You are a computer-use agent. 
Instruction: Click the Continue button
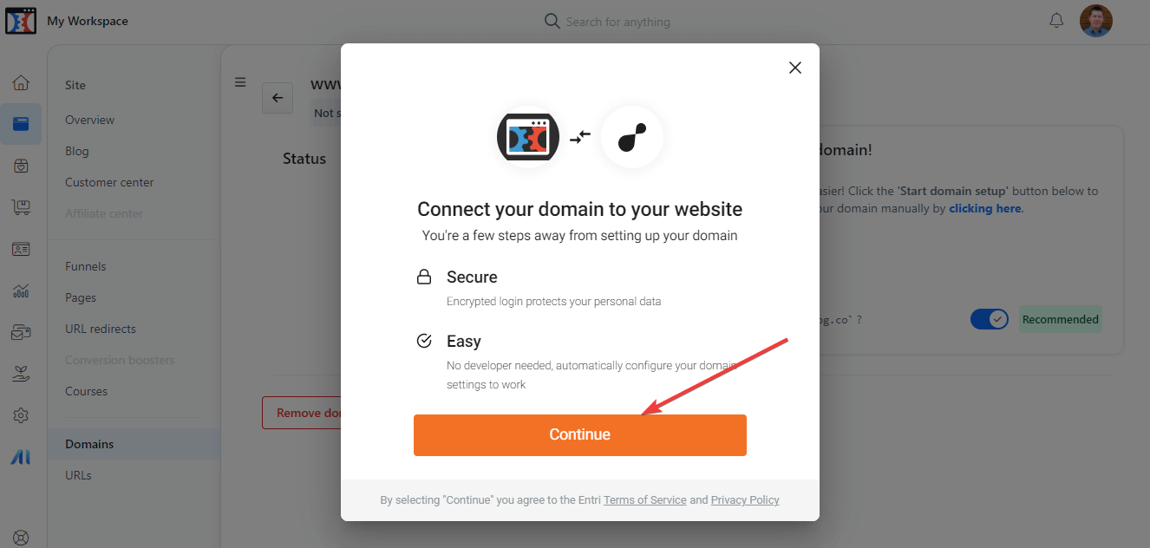pos(579,434)
